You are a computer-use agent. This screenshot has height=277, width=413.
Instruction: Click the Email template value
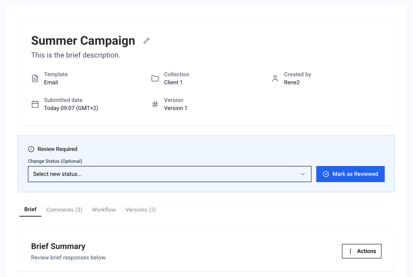tap(51, 82)
